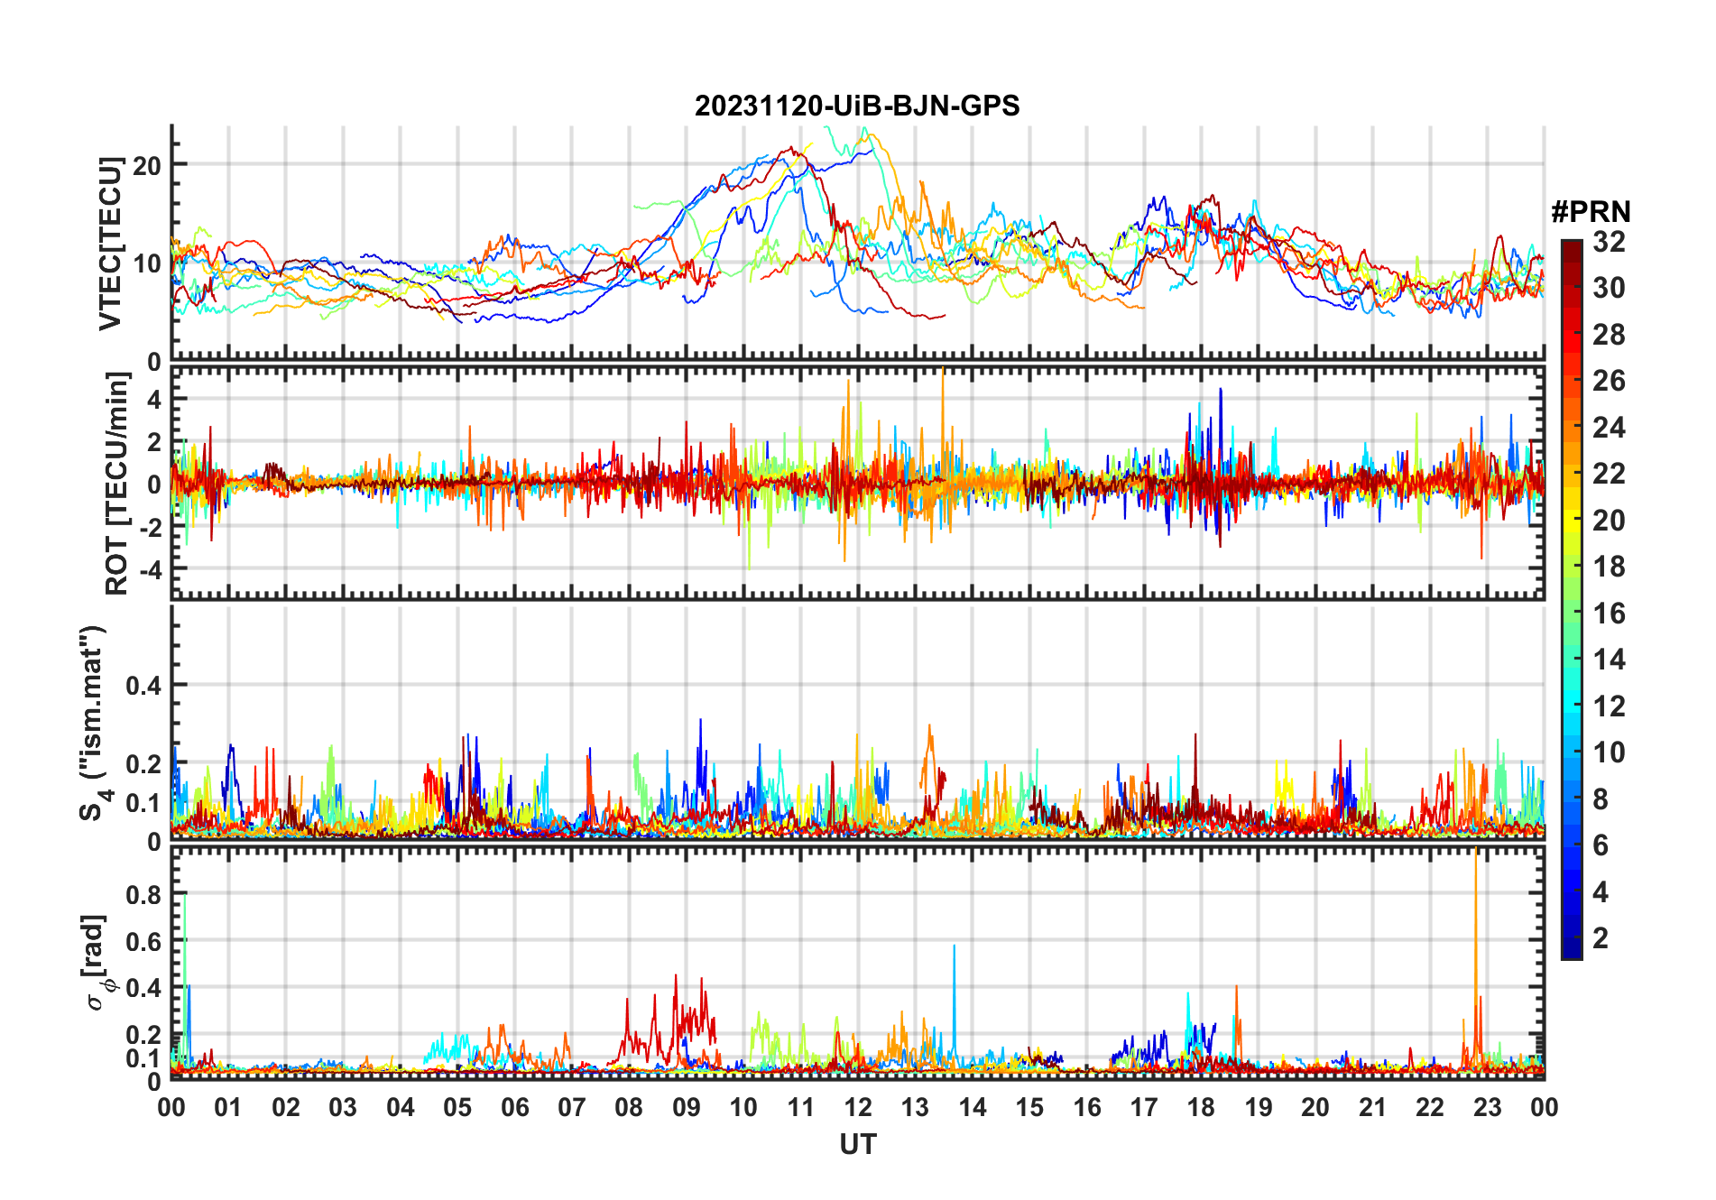Select colorbar tick label 26

click(1609, 381)
